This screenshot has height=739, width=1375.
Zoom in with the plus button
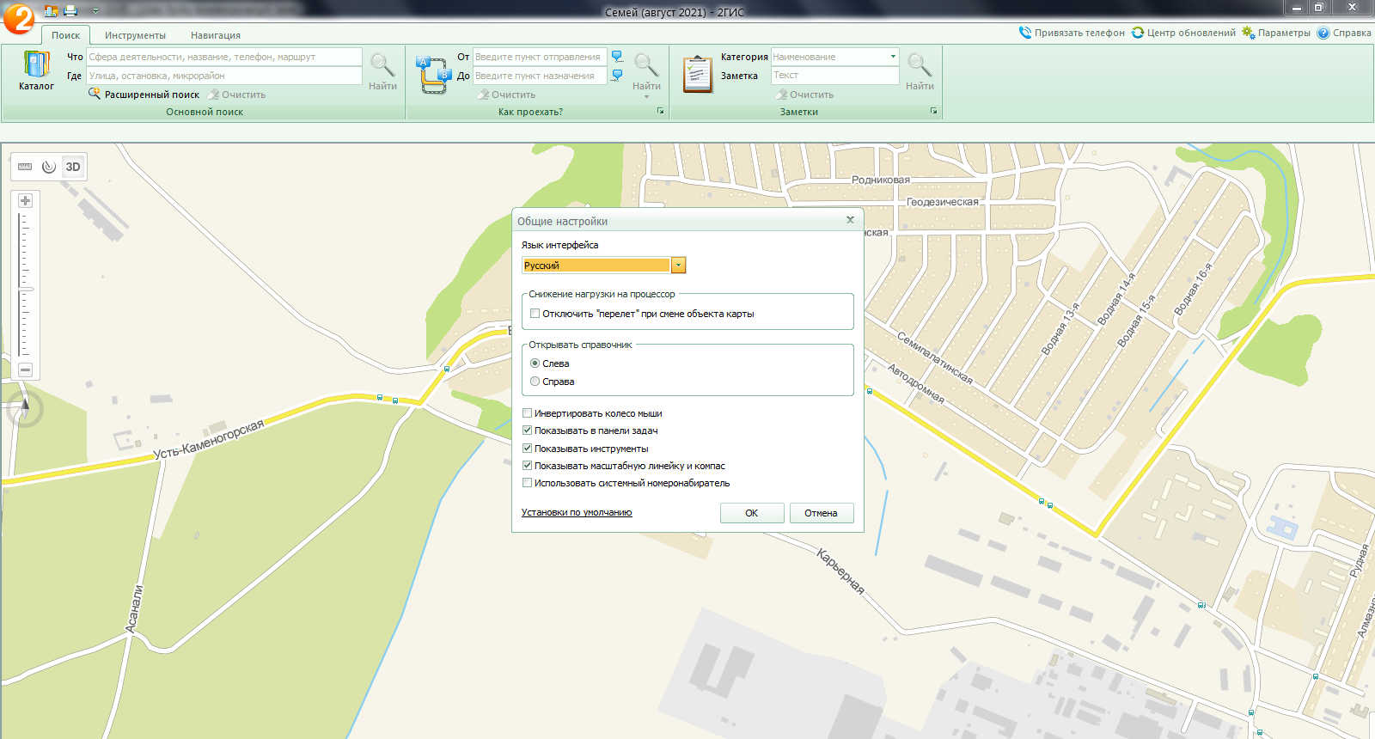(26, 200)
